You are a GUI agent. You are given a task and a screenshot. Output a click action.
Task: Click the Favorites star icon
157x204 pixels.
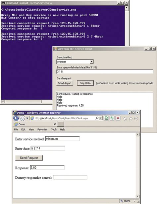point(131,119)
